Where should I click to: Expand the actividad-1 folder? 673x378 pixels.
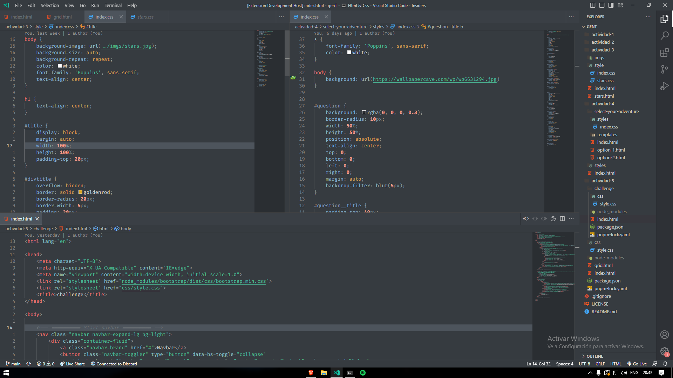(602, 34)
